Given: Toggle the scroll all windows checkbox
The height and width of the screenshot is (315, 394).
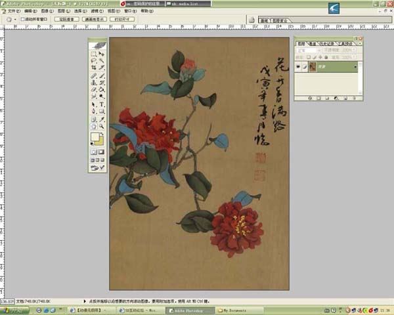Looking at the screenshot, I should tap(22, 19).
